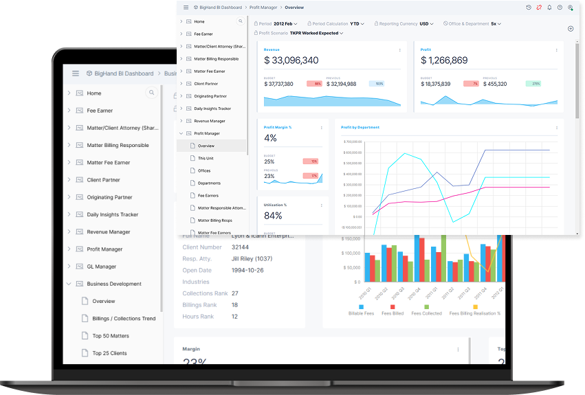Viewport: 585px width, 395px height.
Task: Open the Revenue card three-dot menu
Action: pyautogui.click(x=400, y=49)
